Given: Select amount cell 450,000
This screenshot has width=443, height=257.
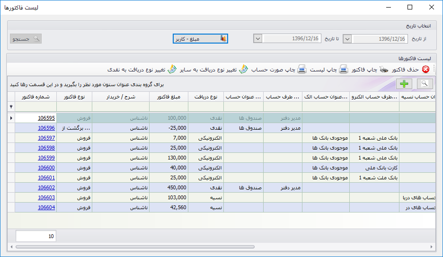Looking at the screenshot, I should click(168, 187).
